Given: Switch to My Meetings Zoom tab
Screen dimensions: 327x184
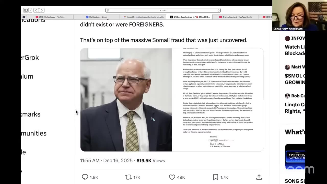Looking at the screenshot, I should (x=96, y=17).
